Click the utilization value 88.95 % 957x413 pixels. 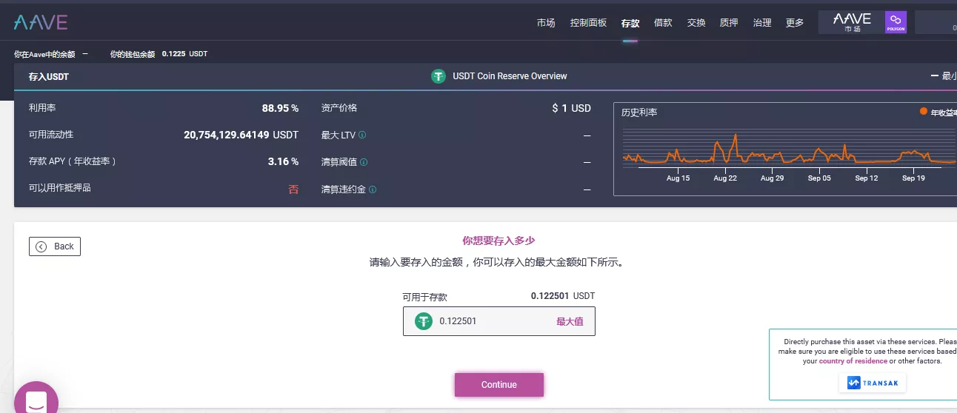coord(280,108)
